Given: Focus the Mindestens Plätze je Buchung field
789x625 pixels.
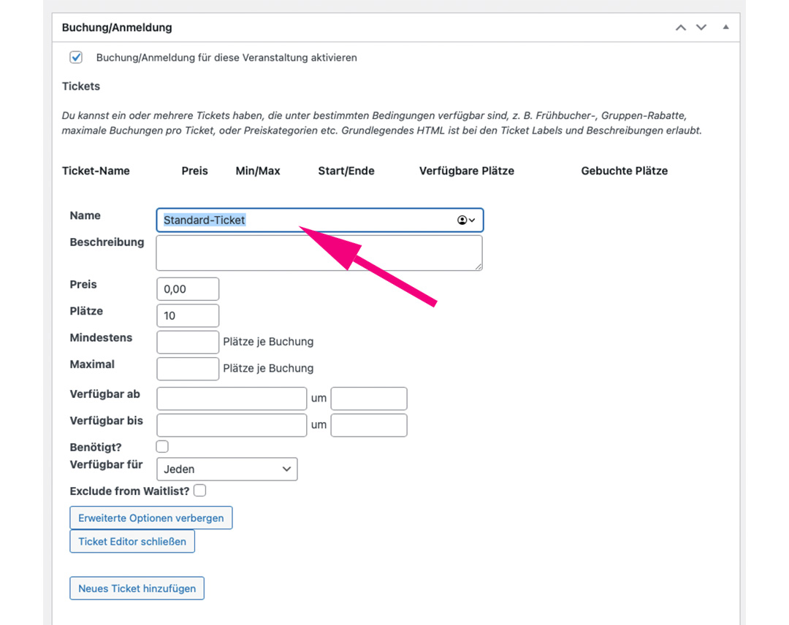Looking at the screenshot, I should (188, 342).
